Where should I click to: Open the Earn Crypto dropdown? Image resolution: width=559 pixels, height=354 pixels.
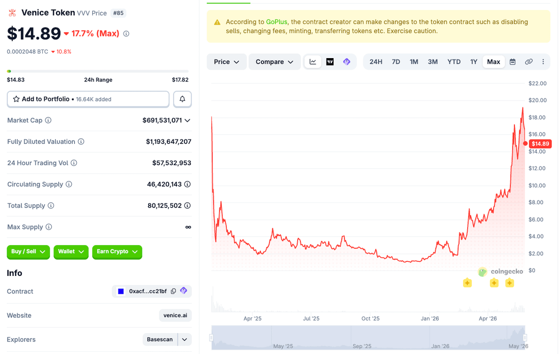117,252
